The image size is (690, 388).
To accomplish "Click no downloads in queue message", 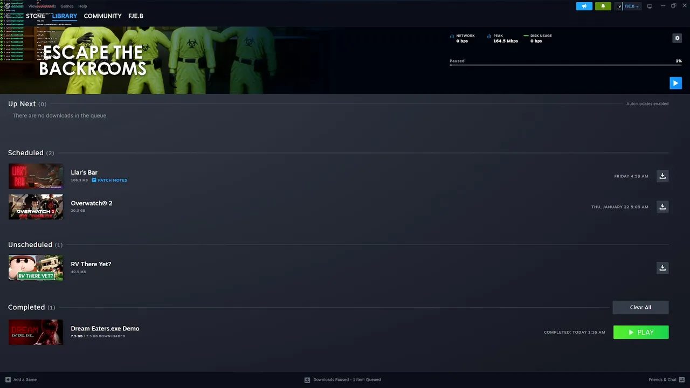I will [x=59, y=115].
